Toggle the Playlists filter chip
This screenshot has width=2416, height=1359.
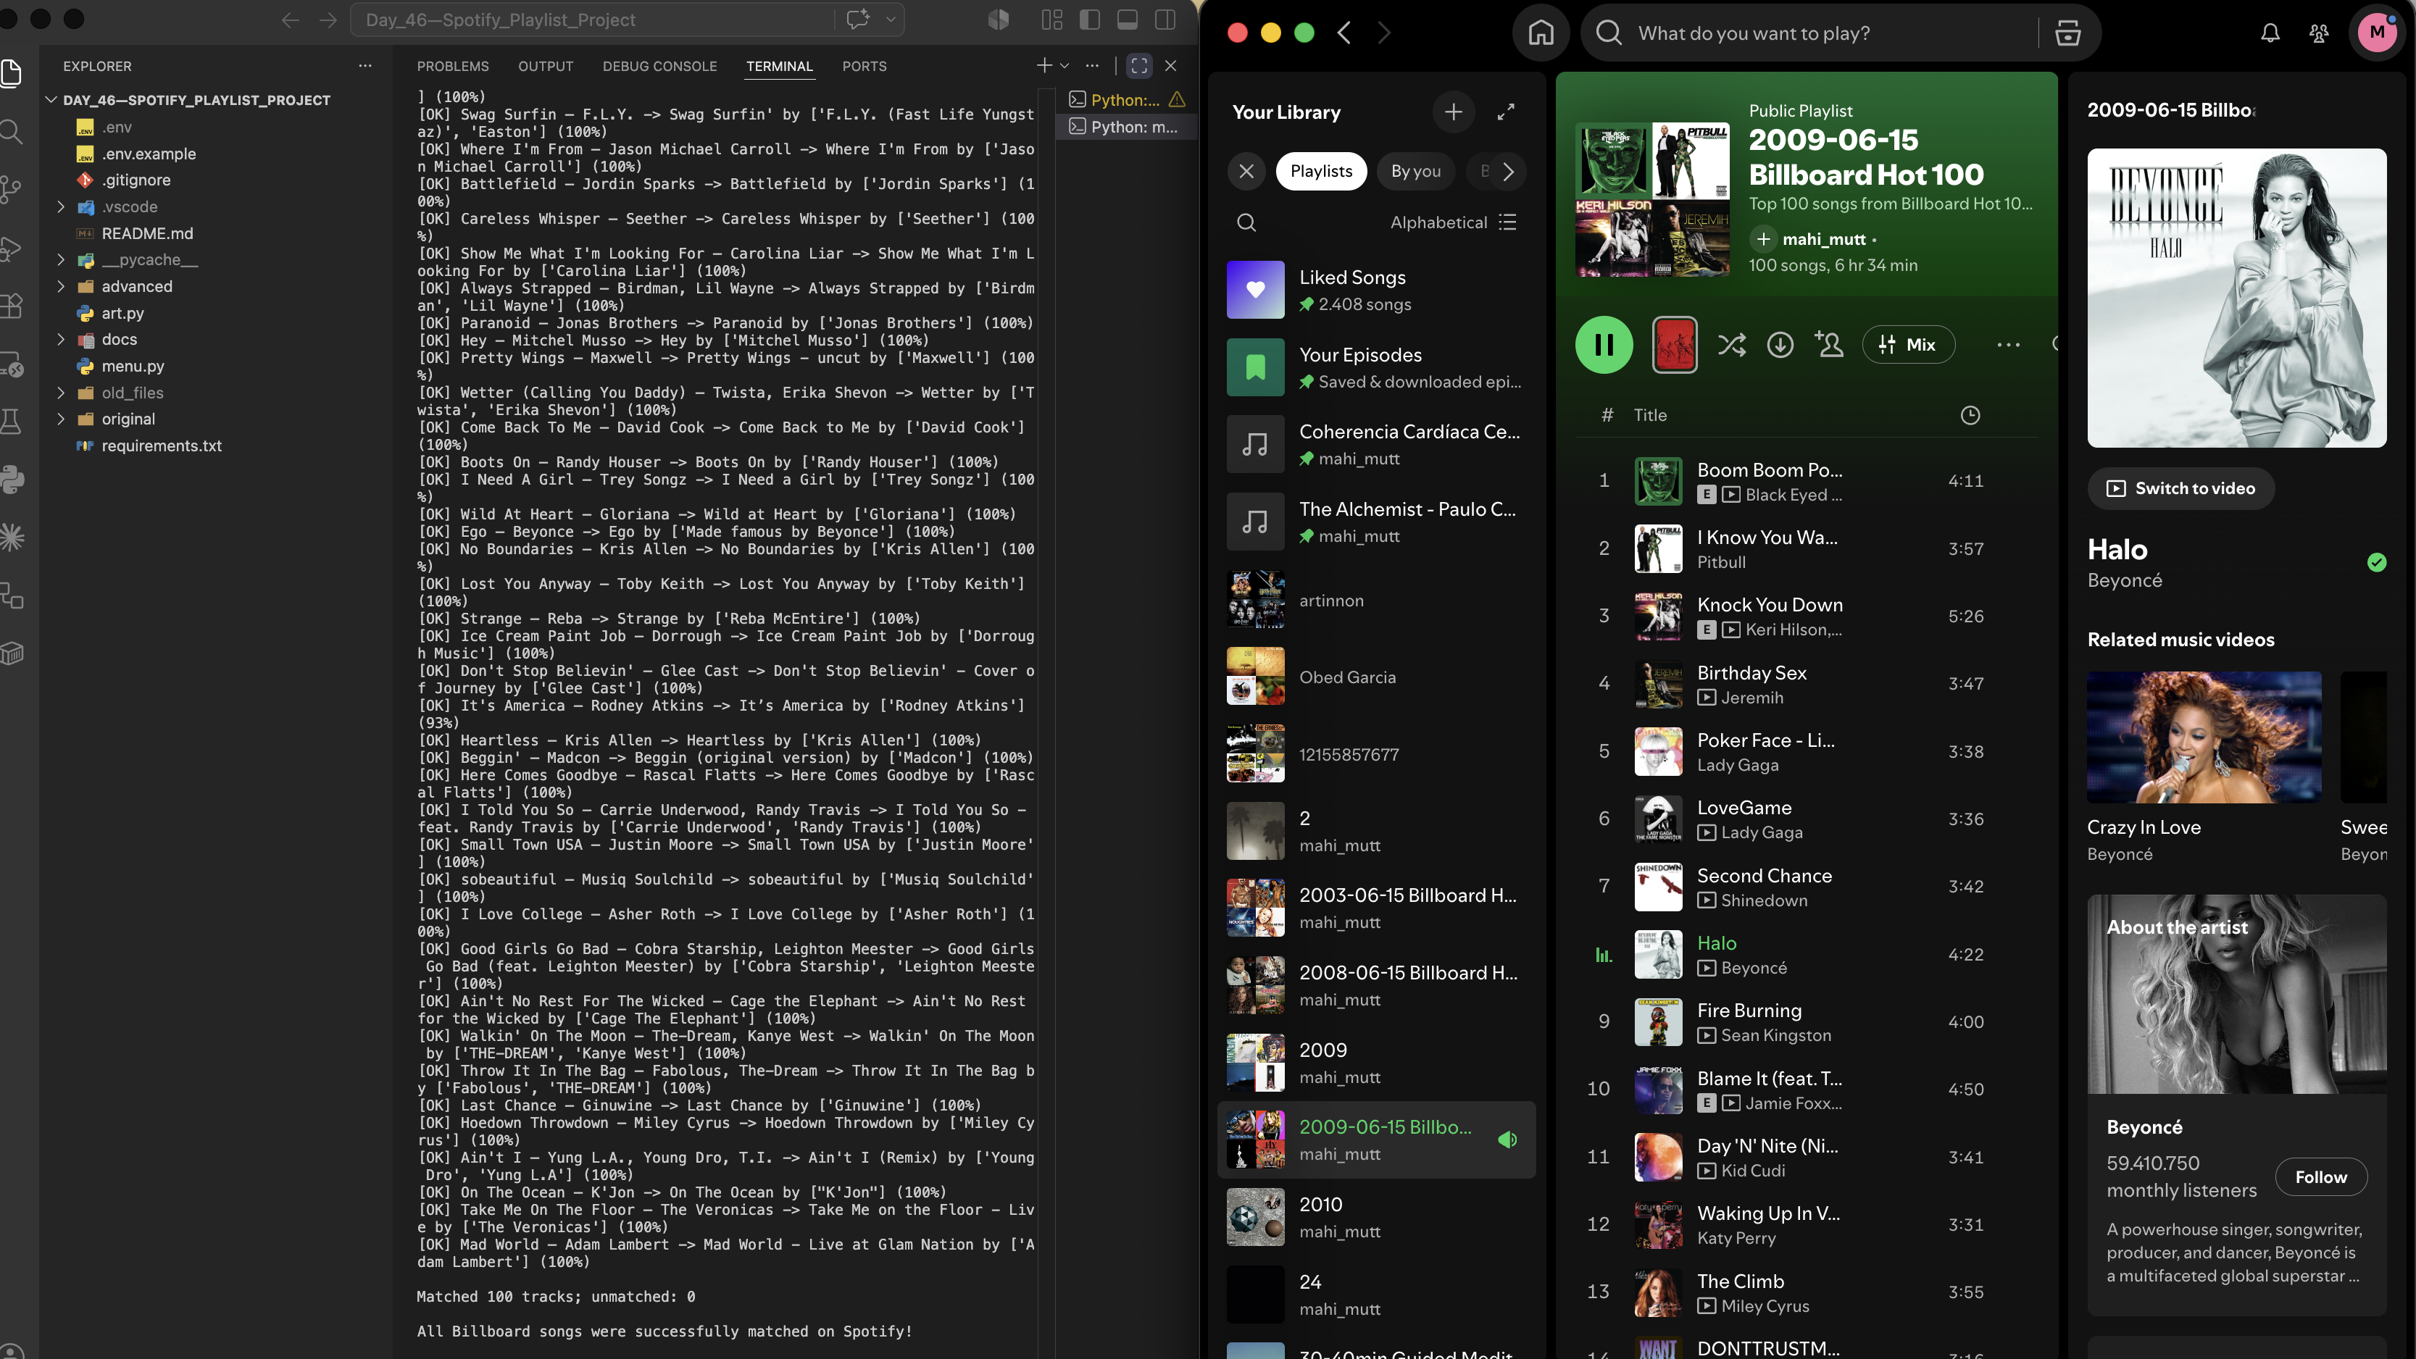(1320, 172)
